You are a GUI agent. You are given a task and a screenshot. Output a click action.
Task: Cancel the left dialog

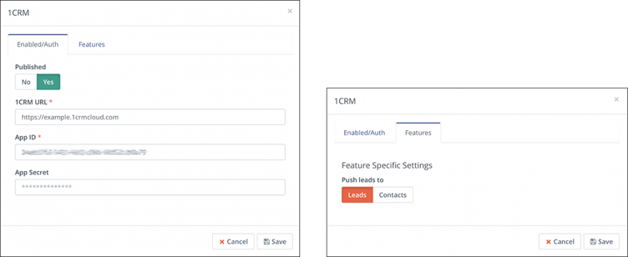coord(233,242)
